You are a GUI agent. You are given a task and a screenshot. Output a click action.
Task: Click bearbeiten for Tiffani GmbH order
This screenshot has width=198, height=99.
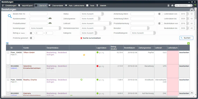coord(184,53)
